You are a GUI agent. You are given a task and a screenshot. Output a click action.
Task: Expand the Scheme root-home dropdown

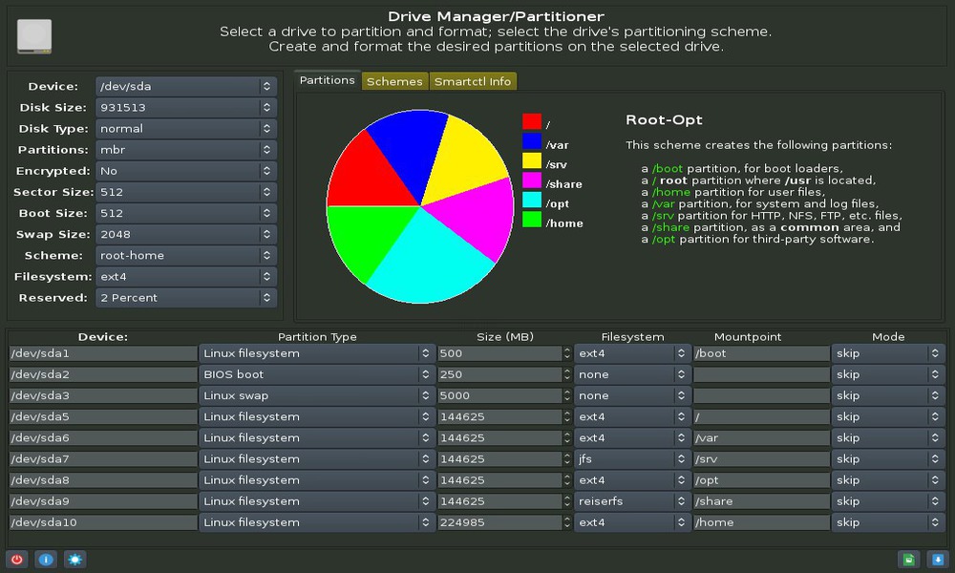click(x=185, y=256)
